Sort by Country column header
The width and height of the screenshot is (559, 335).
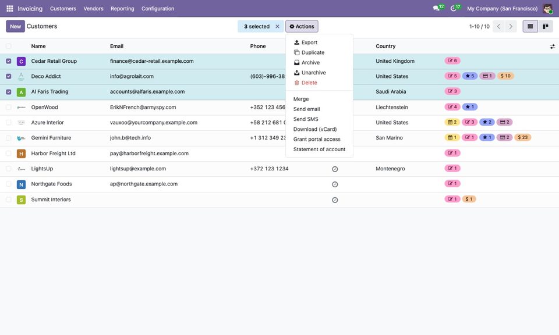point(385,47)
